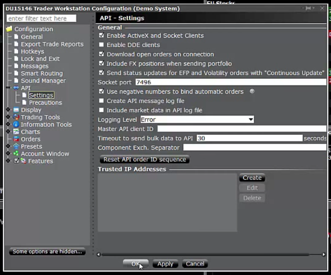Click the Information Tools info icon
331x275 pixels.
tap(16, 124)
